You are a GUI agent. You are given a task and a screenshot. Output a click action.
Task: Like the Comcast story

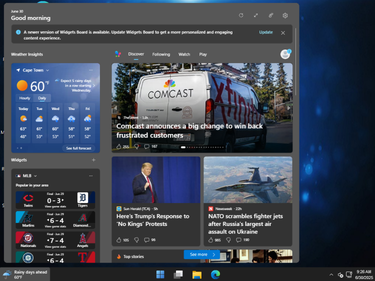[x=119, y=146]
